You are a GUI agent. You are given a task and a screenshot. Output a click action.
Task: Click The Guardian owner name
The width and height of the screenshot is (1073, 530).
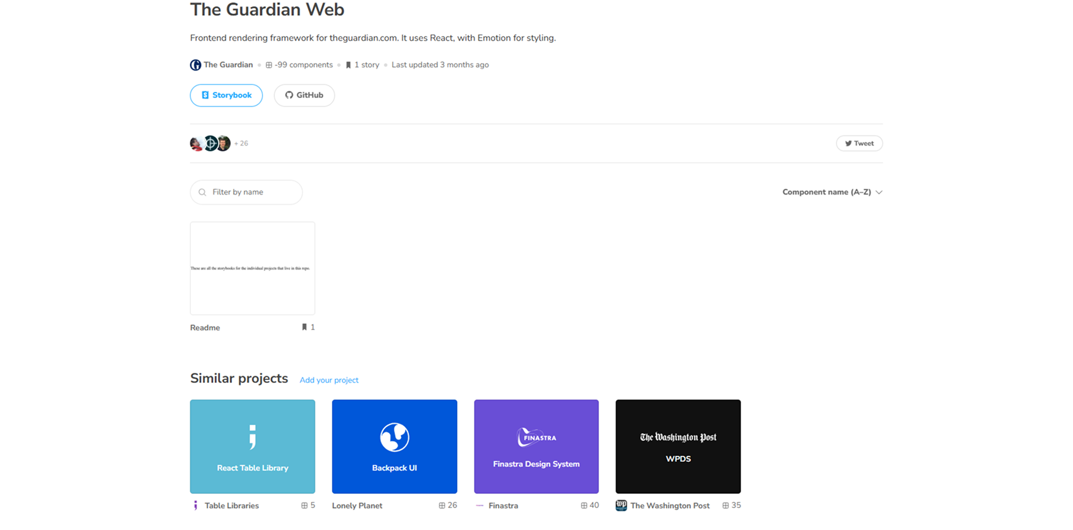pyautogui.click(x=228, y=65)
